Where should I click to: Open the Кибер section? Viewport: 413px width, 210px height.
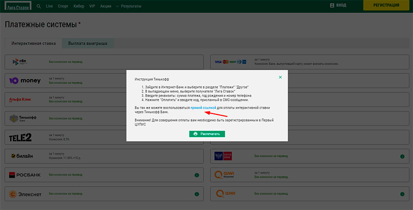79,6
